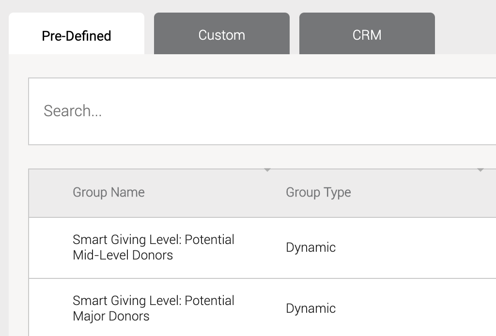Select Smart Giving Level: Potential Major Donors
The height and width of the screenshot is (336, 496).
(154, 308)
